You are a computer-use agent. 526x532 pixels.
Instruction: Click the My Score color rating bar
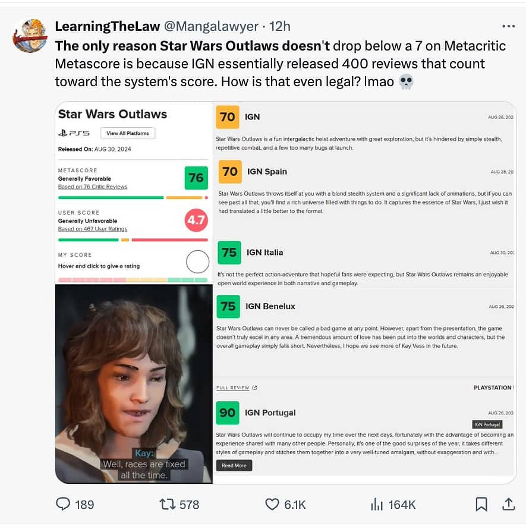point(133,279)
